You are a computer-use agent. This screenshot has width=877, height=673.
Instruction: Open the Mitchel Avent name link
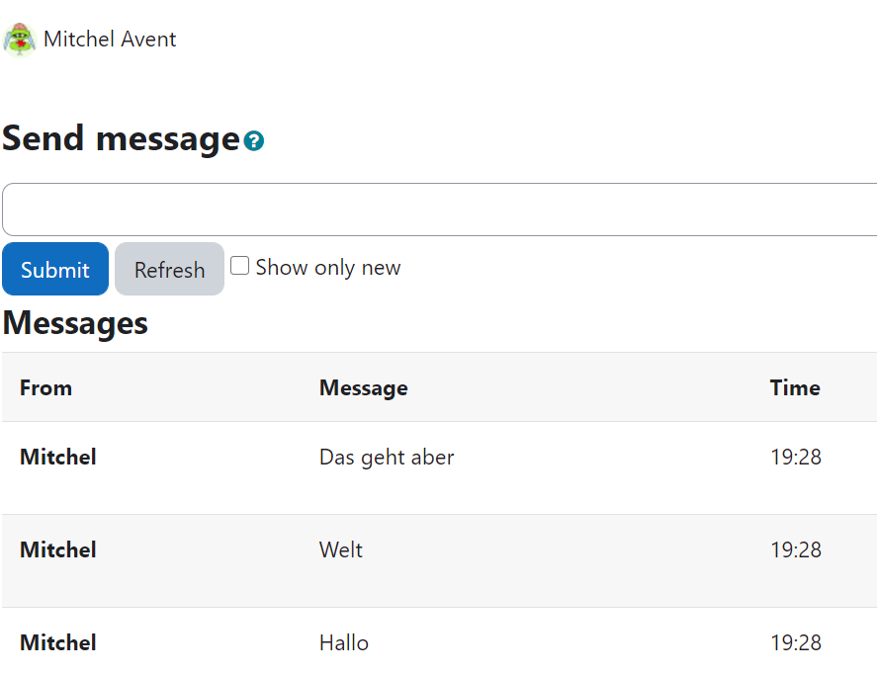pyautogui.click(x=110, y=40)
